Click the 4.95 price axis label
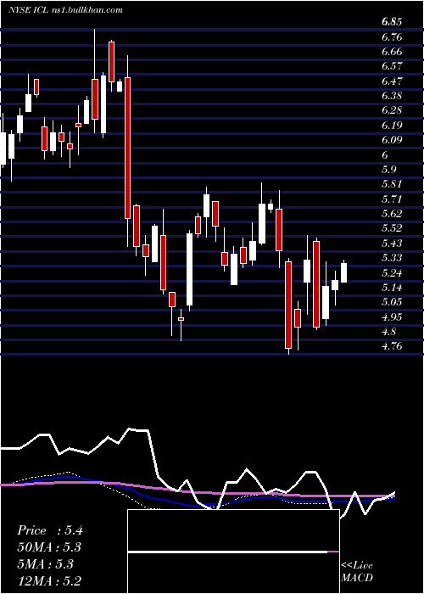 (x=392, y=317)
